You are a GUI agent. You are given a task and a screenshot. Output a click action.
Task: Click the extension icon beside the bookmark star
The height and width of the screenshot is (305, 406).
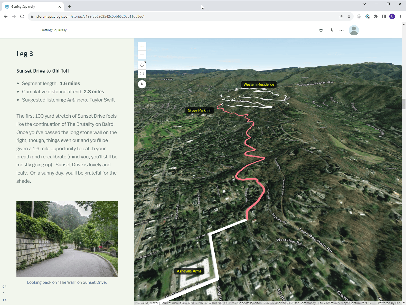pyautogui.click(x=359, y=16)
